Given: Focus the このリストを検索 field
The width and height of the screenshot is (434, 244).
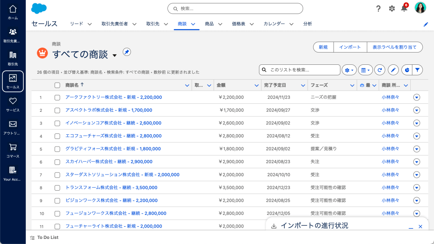Looking at the screenshot, I should pyautogui.click(x=300, y=70).
